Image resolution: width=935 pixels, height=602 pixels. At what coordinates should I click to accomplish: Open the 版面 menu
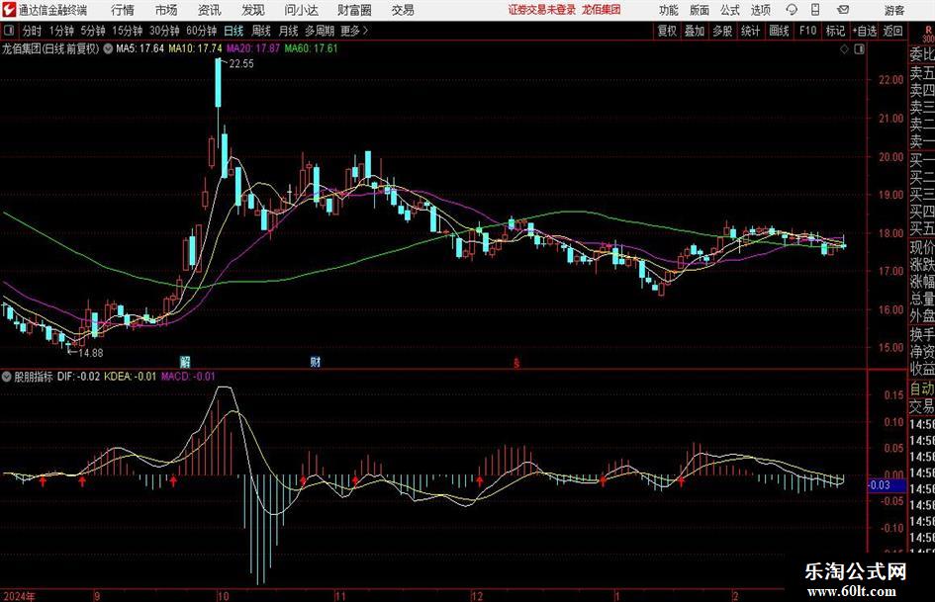point(700,10)
